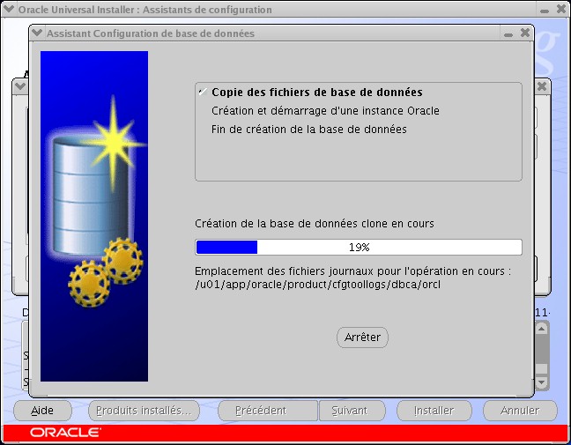571x445 pixels.
Task: Click 'Création de la base de données clone en cours'
Action: (315, 224)
